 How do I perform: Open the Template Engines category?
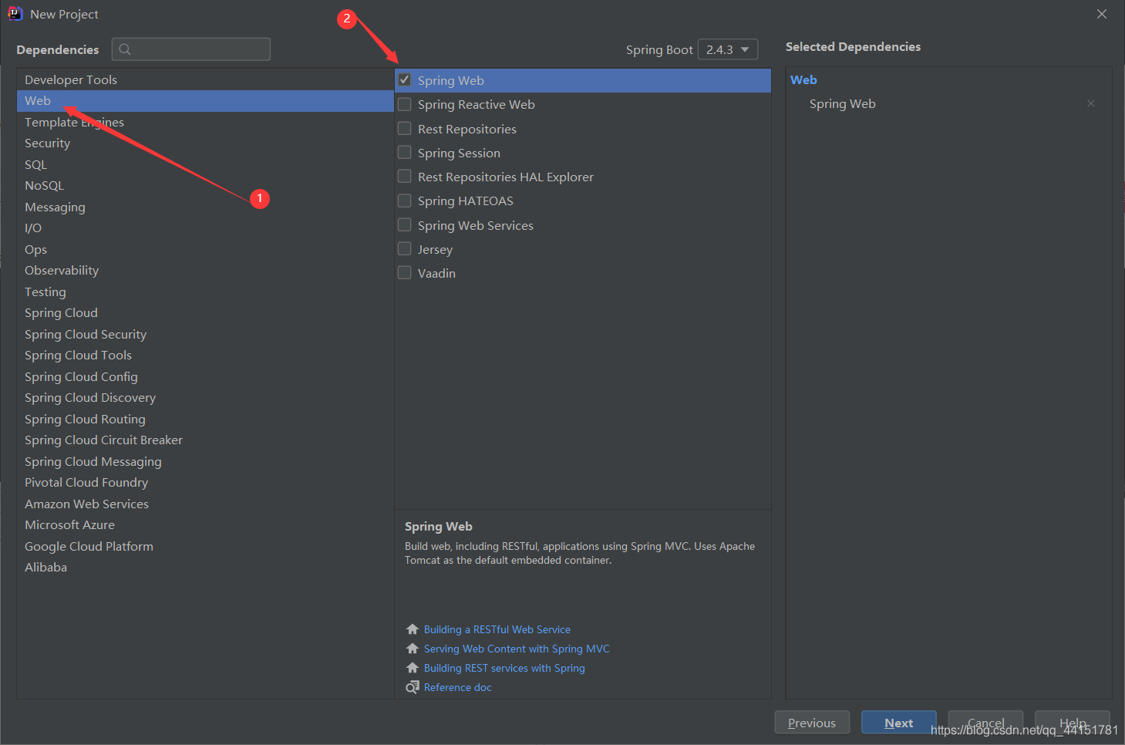(205, 122)
